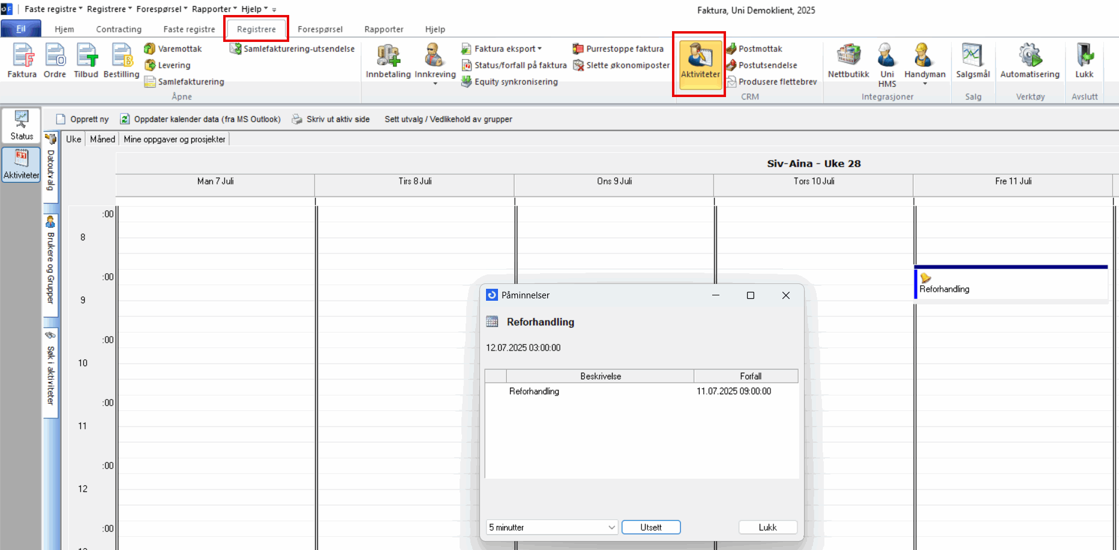Screen dimensions: 1119x550
Task: Open Innbetaling from the ribbon
Action: (x=388, y=61)
